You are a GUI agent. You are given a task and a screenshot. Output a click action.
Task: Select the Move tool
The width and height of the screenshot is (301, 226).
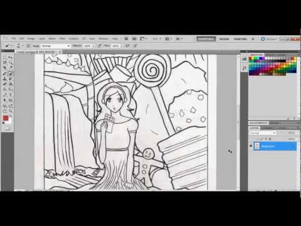[x=10, y=57]
